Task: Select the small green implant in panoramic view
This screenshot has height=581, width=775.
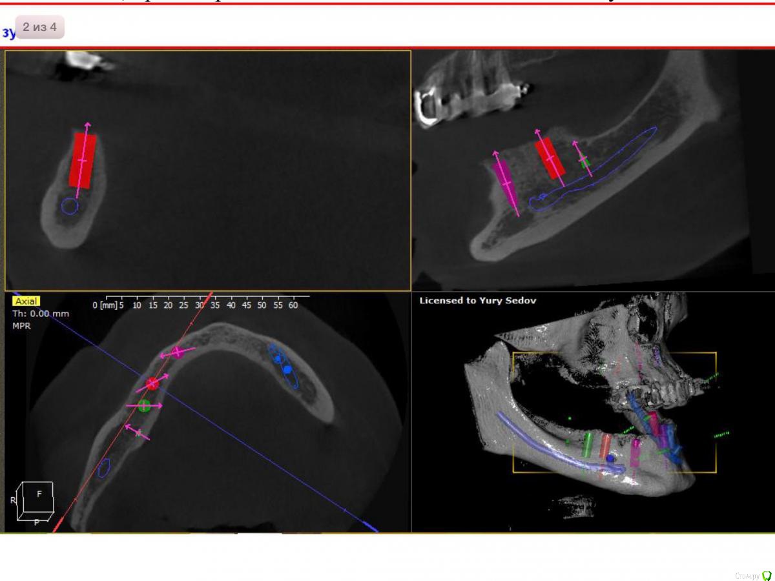Action: coord(584,161)
